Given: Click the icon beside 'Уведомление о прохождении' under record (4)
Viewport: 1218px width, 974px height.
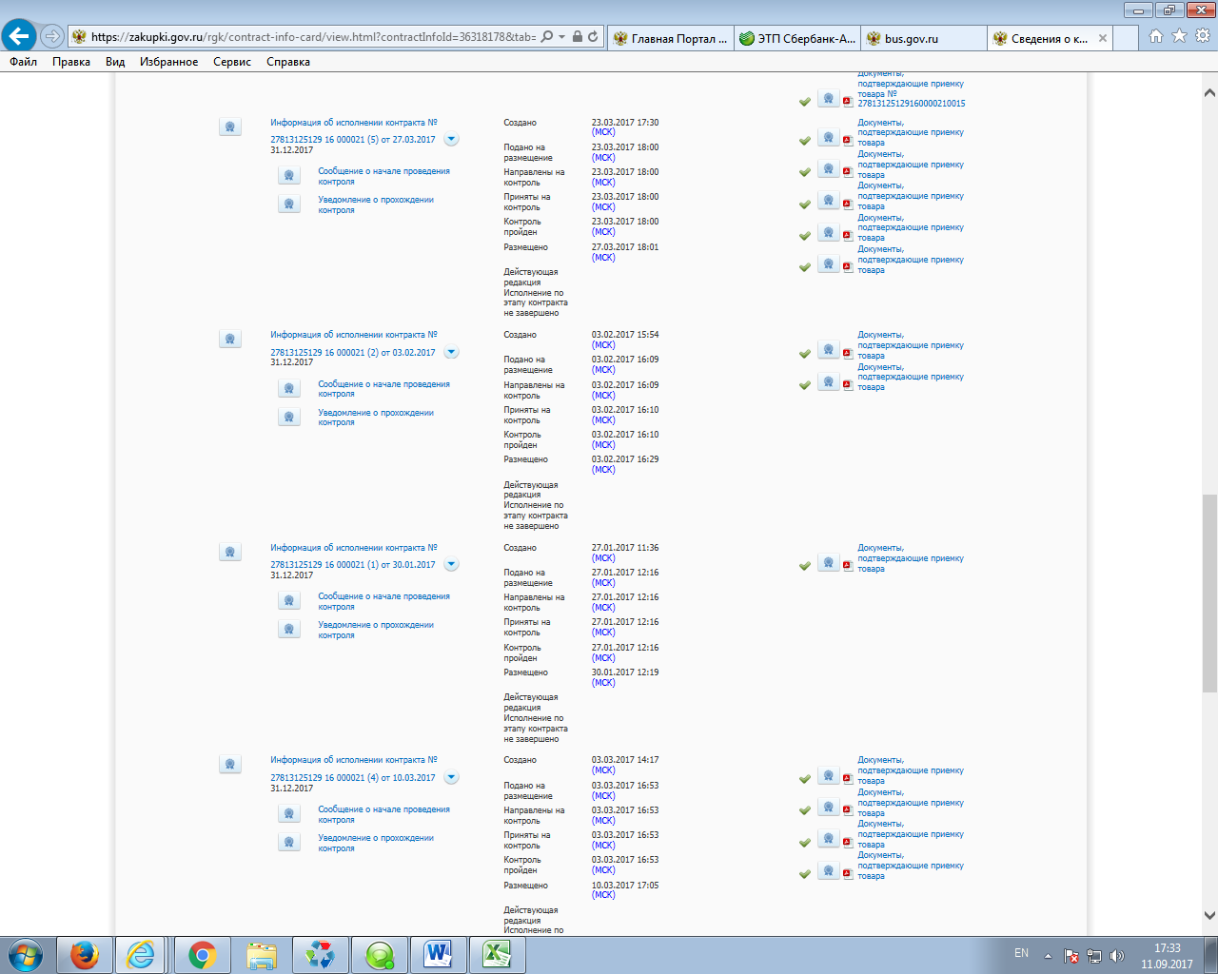Looking at the screenshot, I should pyautogui.click(x=289, y=842).
